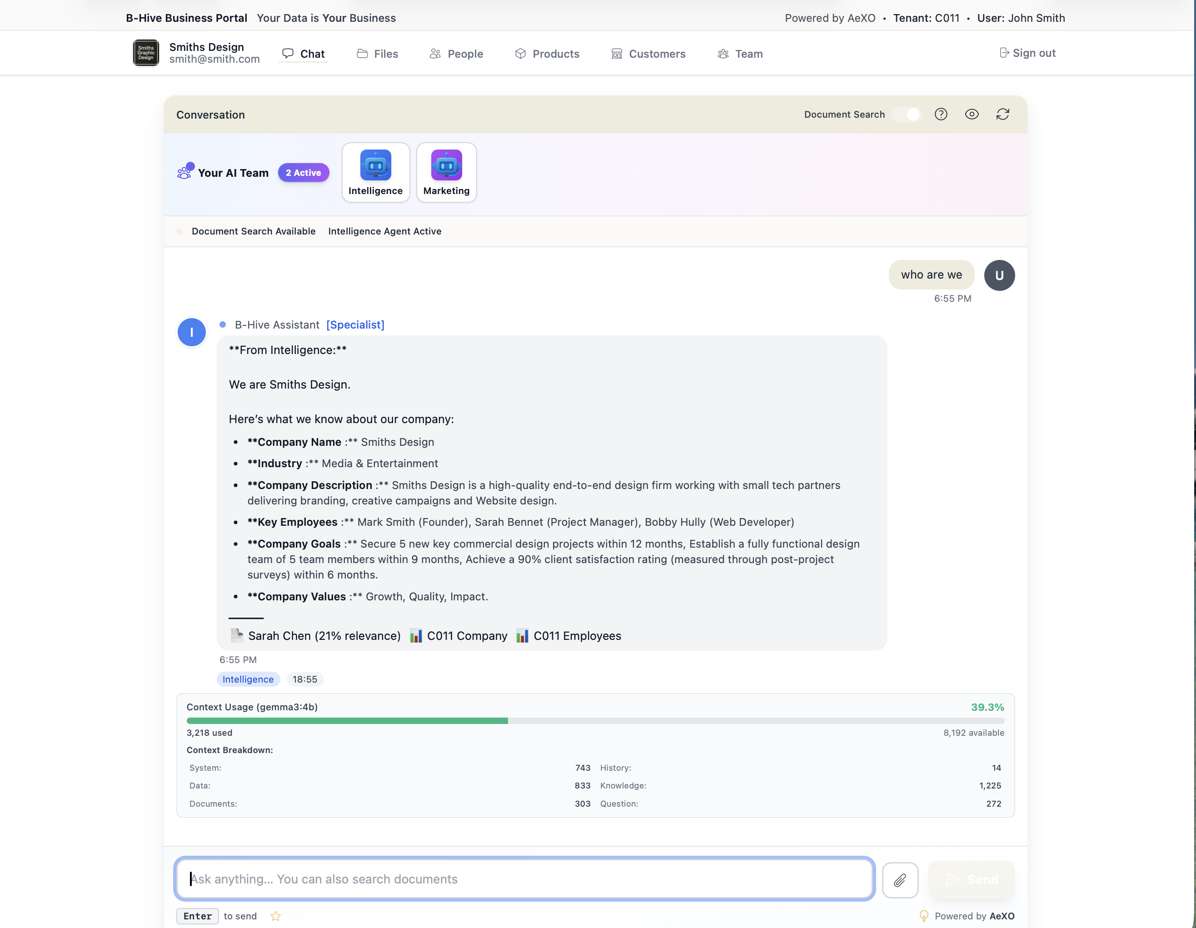The width and height of the screenshot is (1196, 928).
Task: Click the Context Usage progress bar
Action: tap(595, 720)
